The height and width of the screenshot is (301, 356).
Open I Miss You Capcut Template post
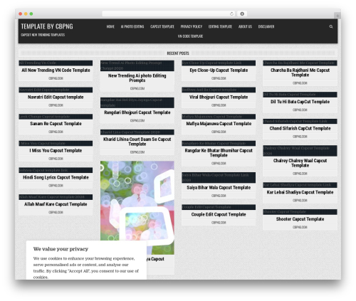(x=56, y=150)
